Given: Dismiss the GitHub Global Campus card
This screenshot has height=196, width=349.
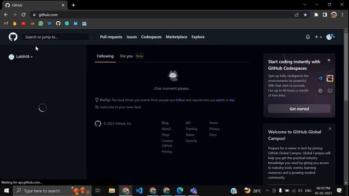Looking at the screenshot, I should click(x=330, y=128).
